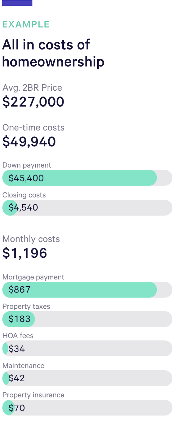Click the Down payment label text
177x422 pixels.
point(27,165)
